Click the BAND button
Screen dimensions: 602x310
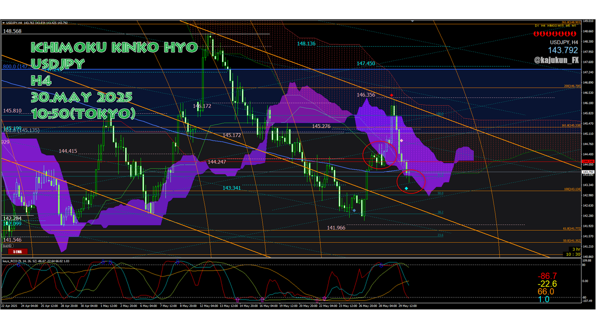(x=8, y=246)
